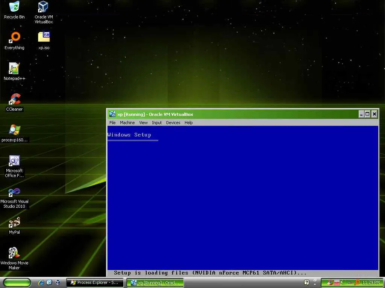
Task: Minimize the xp VirtualBox window
Action: click(361, 114)
